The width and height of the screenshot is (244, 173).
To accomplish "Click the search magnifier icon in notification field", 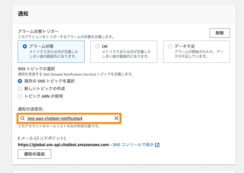I will (23, 118).
